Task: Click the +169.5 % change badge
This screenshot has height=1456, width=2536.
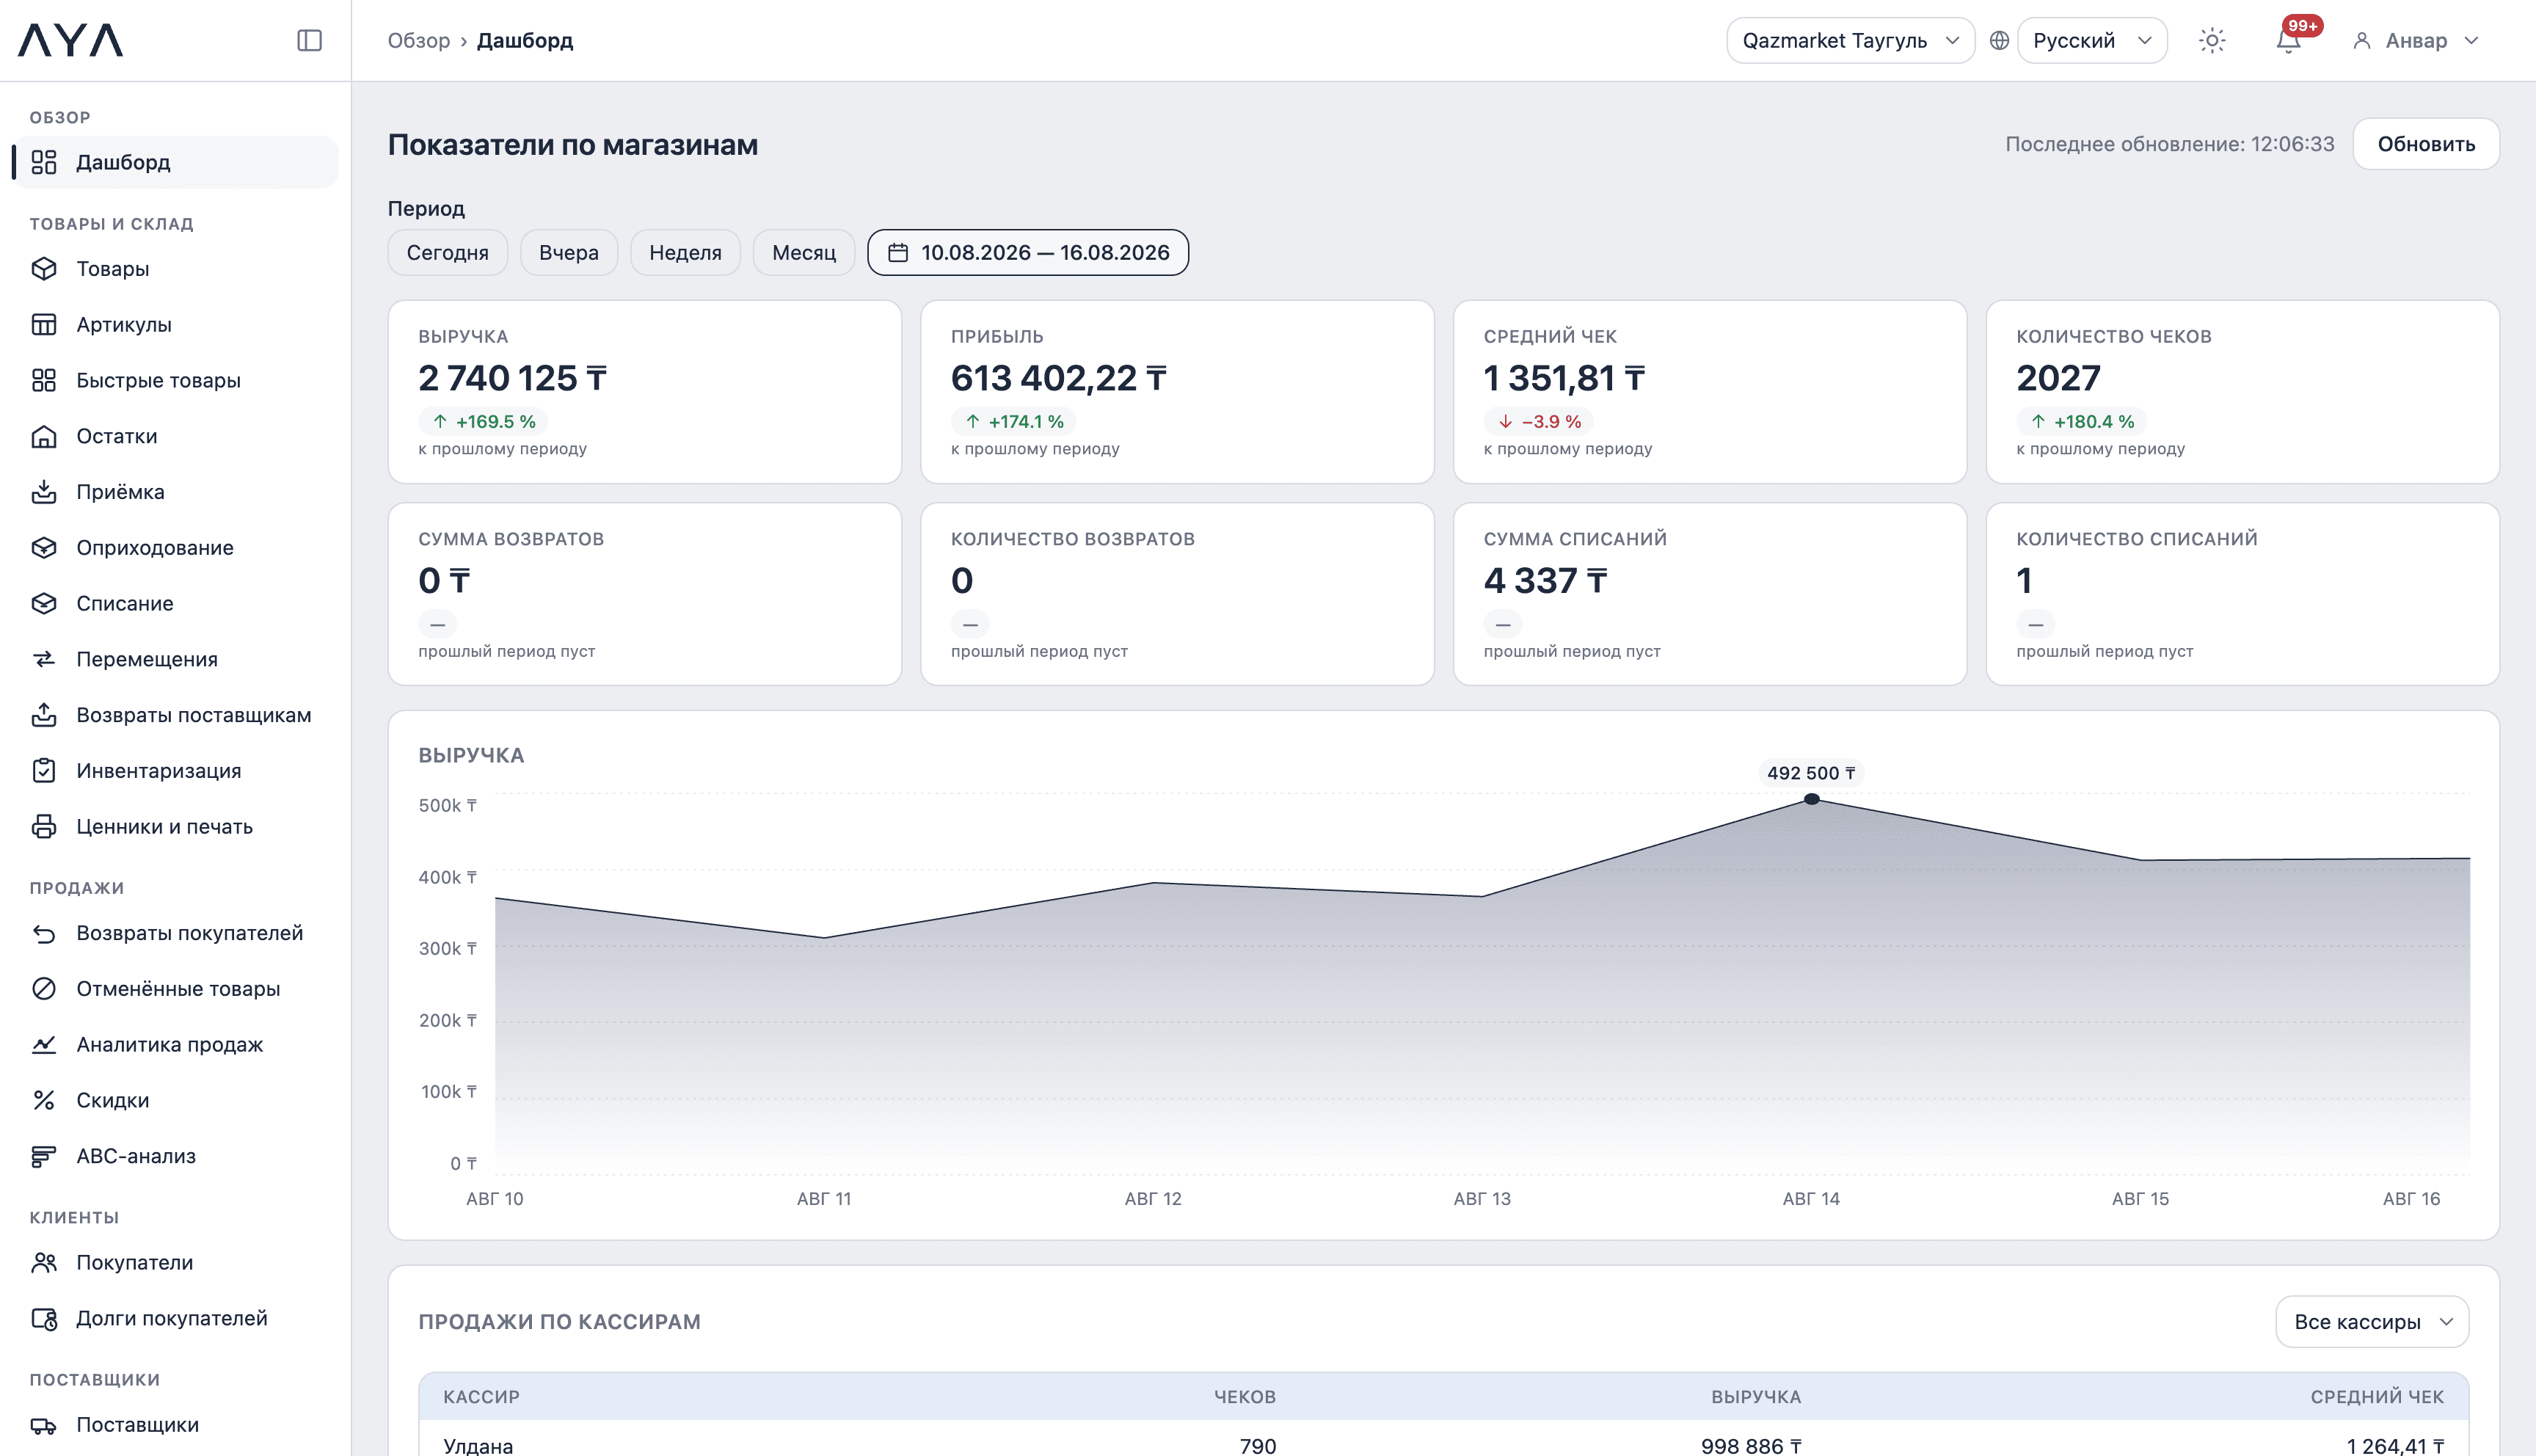Action: (x=484, y=422)
